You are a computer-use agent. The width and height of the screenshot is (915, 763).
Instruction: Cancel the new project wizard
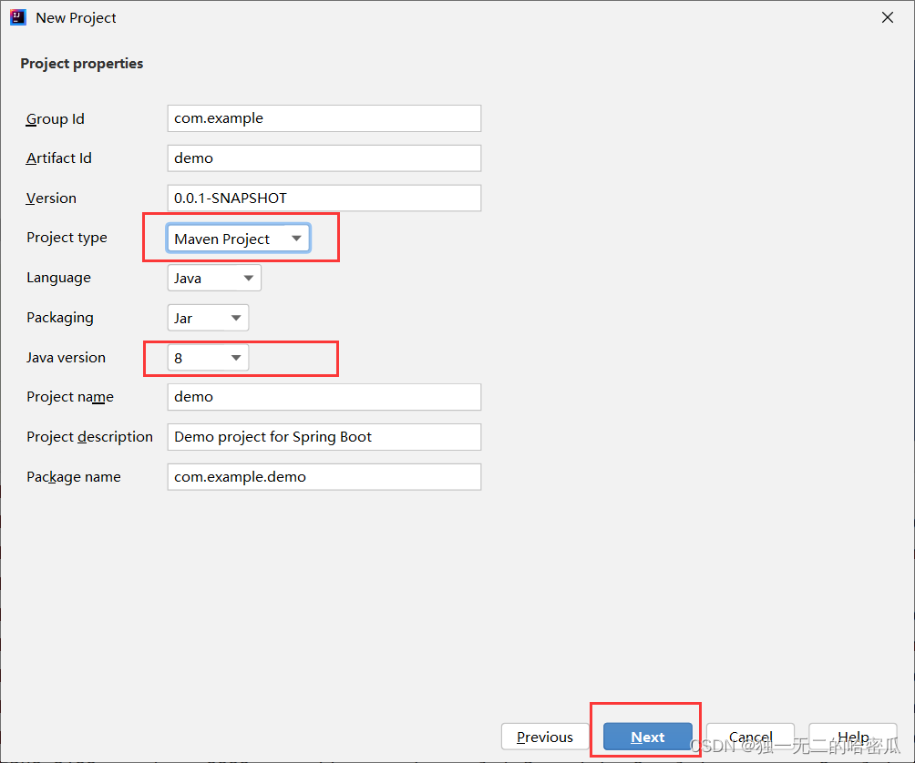[x=750, y=737]
